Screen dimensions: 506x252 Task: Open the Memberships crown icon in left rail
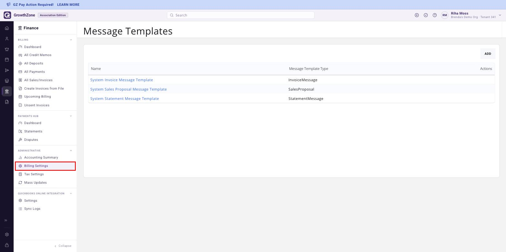pos(7,49)
